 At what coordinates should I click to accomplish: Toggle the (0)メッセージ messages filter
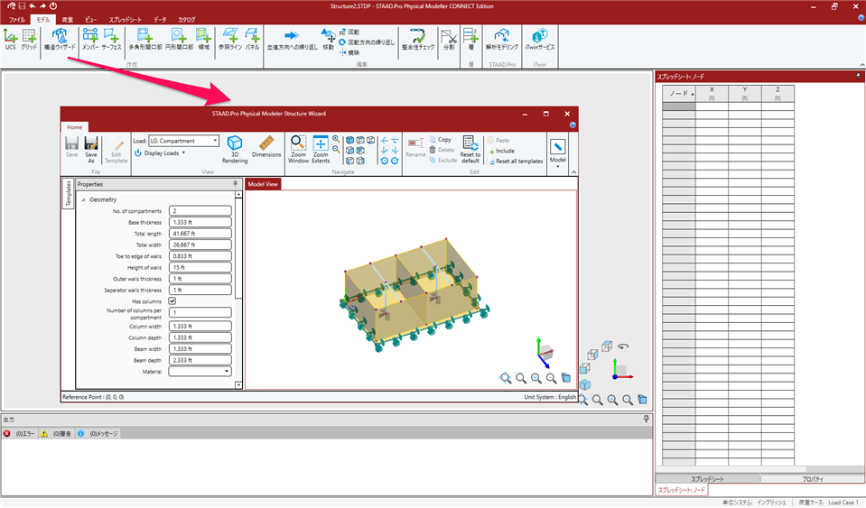(98, 433)
